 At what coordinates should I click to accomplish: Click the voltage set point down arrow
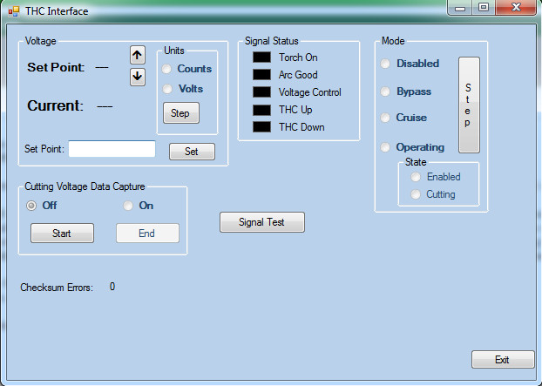137,77
